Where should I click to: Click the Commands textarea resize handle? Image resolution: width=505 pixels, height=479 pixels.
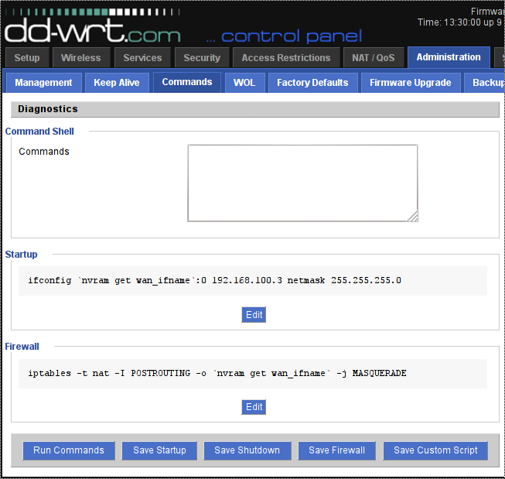point(413,217)
